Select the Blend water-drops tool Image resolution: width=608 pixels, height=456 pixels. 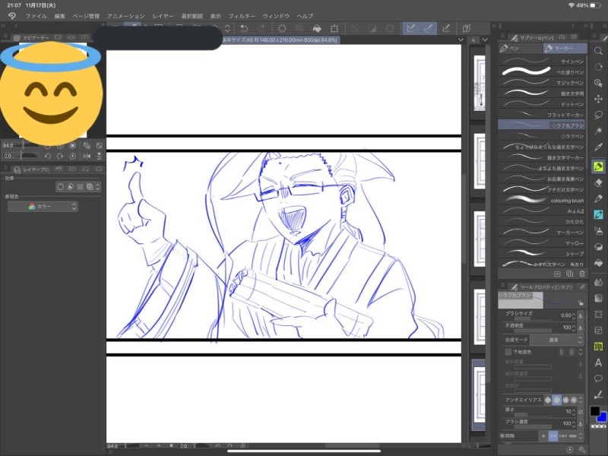[598, 282]
